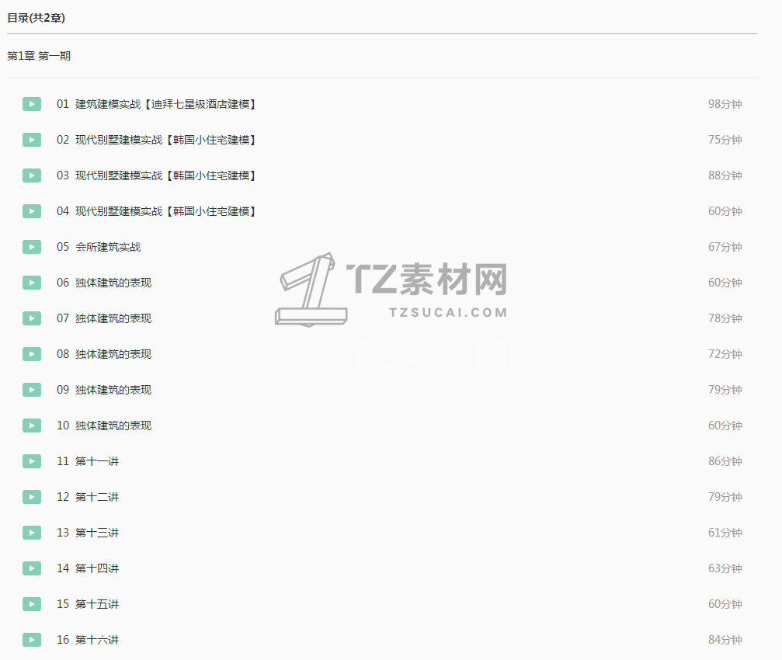Viewport: 782px width, 660px height.
Task: Click the play icon for lesson 07
Action: point(32,318)
